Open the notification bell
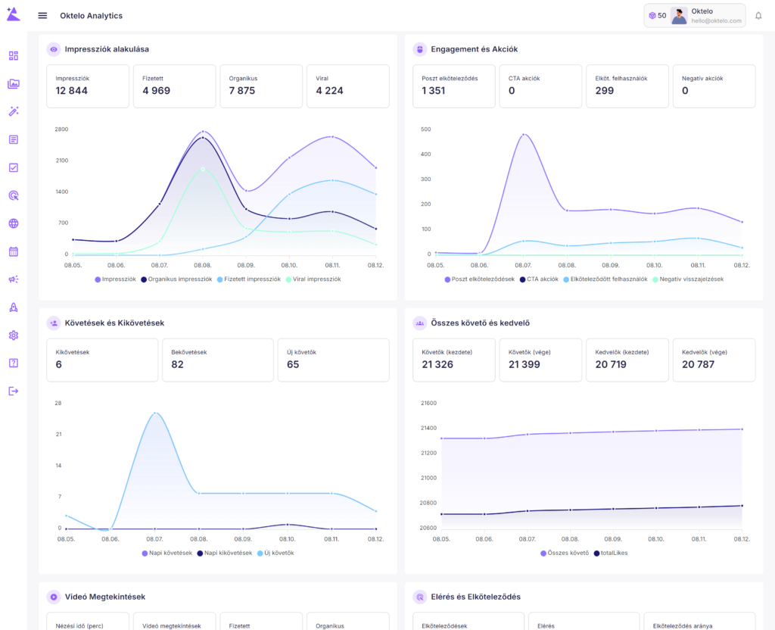This screenshot has width=775, height=630. click(758, 16)
